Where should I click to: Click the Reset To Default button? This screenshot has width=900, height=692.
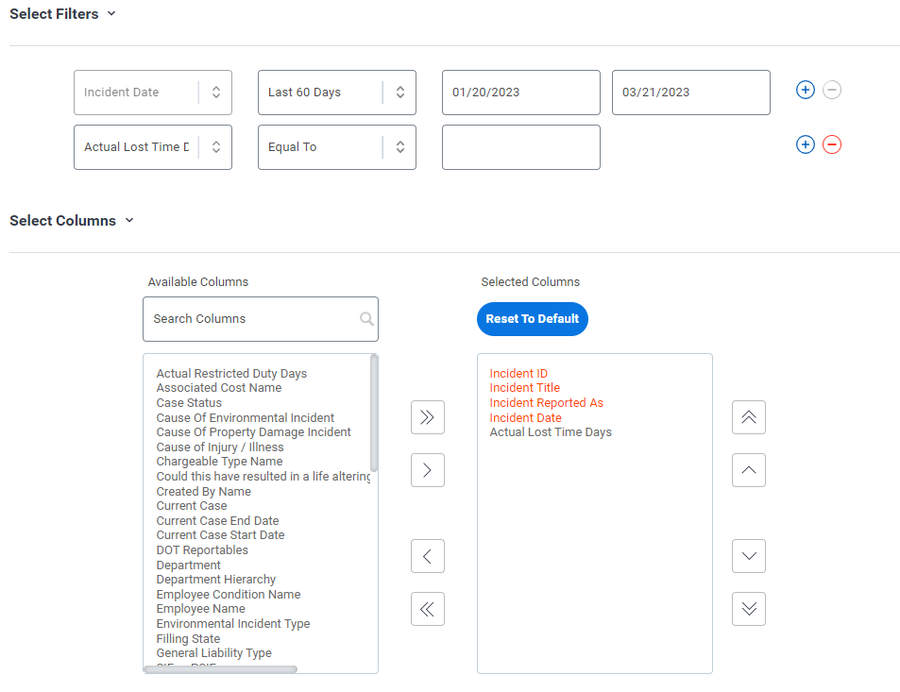point(532,319)
